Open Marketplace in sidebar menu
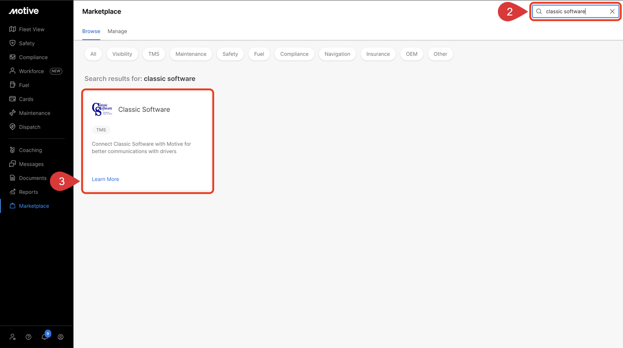Viewport: 623px width, 348px height. pos(34,206)
